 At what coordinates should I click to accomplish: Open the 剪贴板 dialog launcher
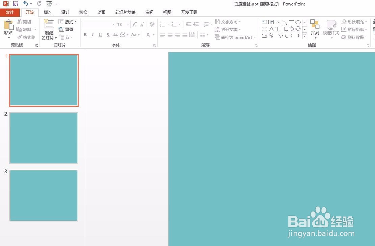tap(37, 45)
